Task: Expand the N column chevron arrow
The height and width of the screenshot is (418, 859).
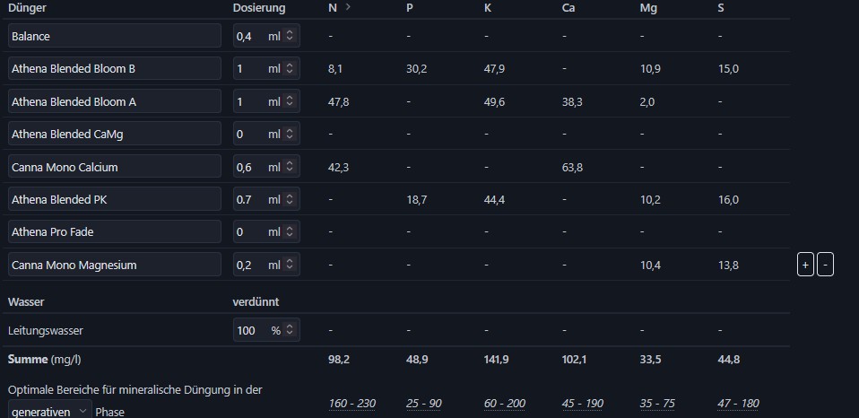Action: (348, 7)
